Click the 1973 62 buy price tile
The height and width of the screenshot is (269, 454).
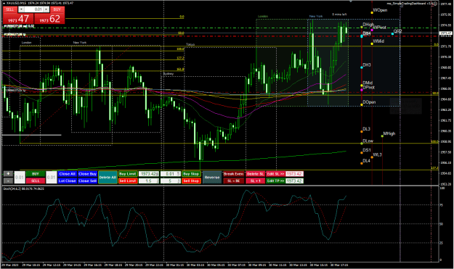click(49, 19)
